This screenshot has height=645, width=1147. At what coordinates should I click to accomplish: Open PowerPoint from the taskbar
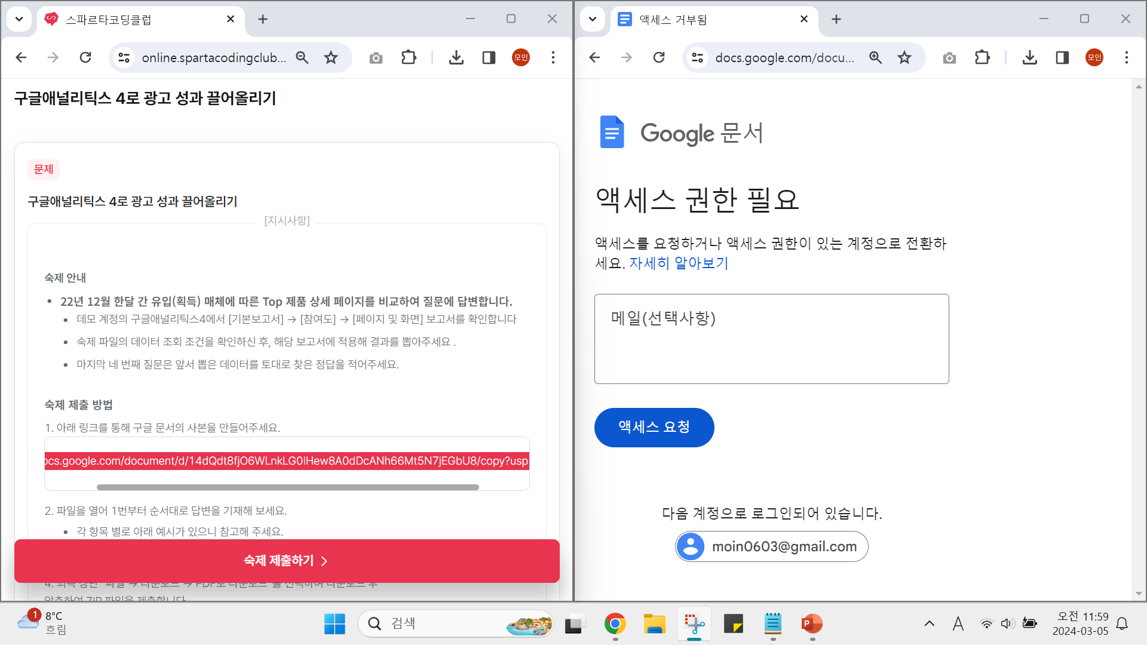point(812,623)
